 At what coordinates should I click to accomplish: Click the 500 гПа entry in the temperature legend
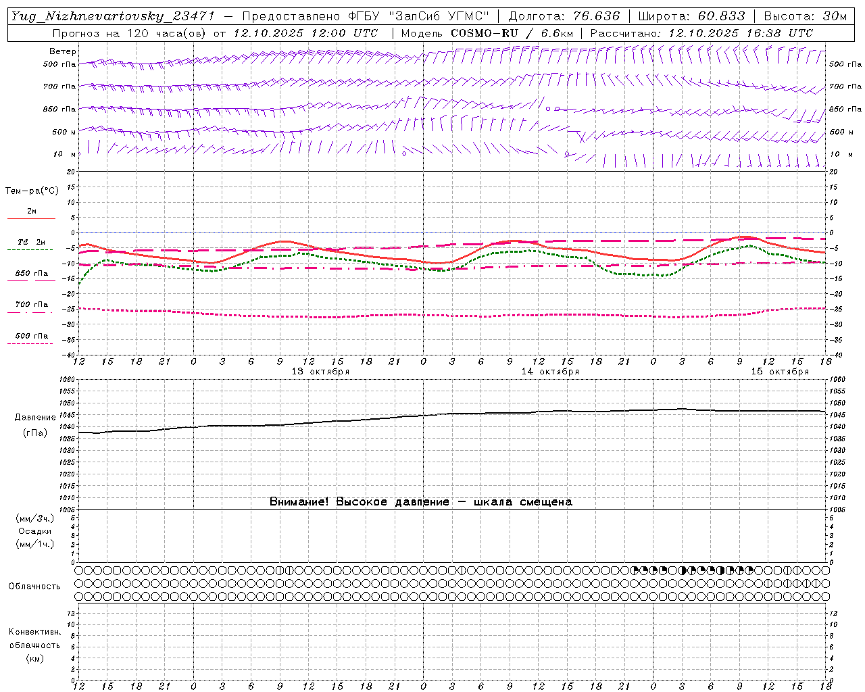point(32,336)
